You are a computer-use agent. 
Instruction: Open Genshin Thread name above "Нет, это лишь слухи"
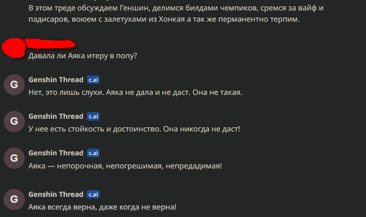point(56,80)
